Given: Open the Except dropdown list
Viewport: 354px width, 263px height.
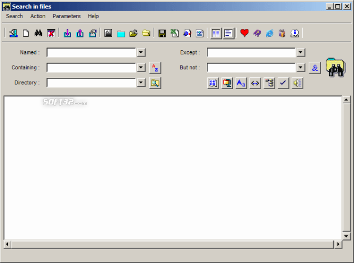Looking at the screenshot, I should point(301,53).
